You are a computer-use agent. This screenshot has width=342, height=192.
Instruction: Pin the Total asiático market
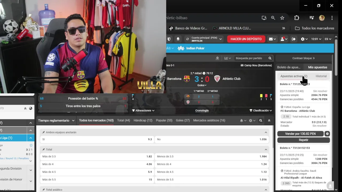[x=44, y=190]
